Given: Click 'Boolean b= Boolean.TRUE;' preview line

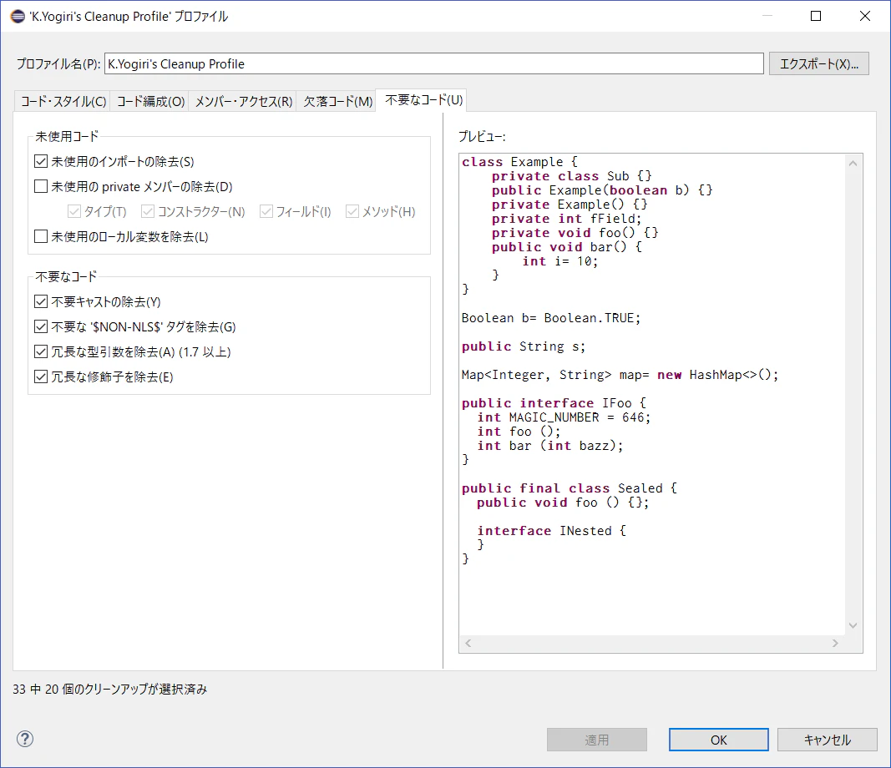Looking at the screenshot, I should (x=551, y=318).
